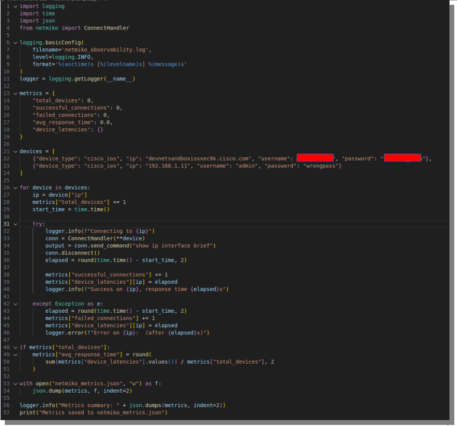Click the redacted username value on line 22

pyautogui.click(x=315, y=158)
